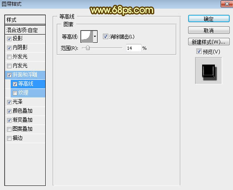This screenshot has height=190, width=233.
Task: Click the 确定 confirm button
Action: tap(209, 19)
